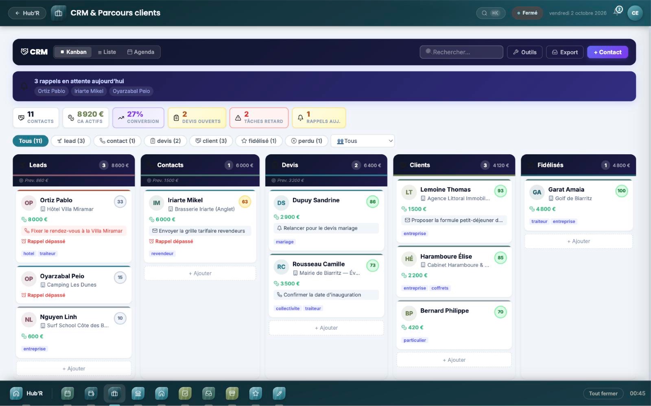Filter pipeline by client (3)
The height and width of the screenshot is (406, 651).
click(x=211, y=141)
